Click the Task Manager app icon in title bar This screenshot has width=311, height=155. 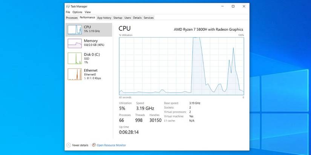67,6
